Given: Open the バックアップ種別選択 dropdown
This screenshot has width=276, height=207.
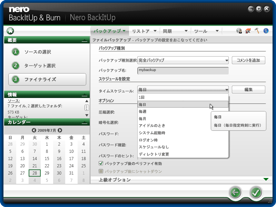Looking at the screenshot, I should click(x=183, y=60).
